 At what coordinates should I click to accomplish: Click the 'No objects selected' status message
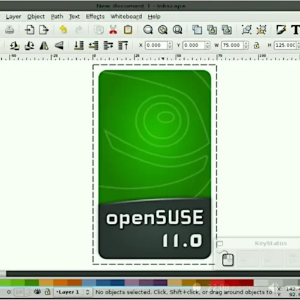184,292
